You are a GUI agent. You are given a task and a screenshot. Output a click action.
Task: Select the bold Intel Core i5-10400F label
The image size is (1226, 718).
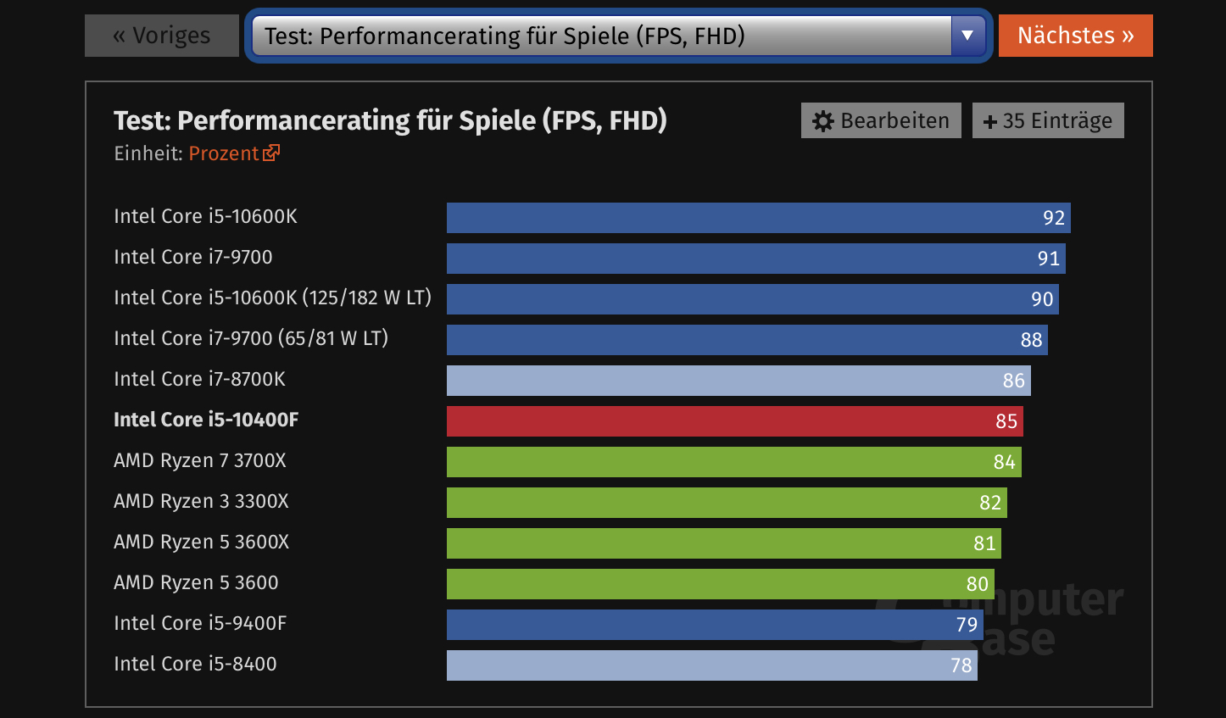(x=206, y=420)
